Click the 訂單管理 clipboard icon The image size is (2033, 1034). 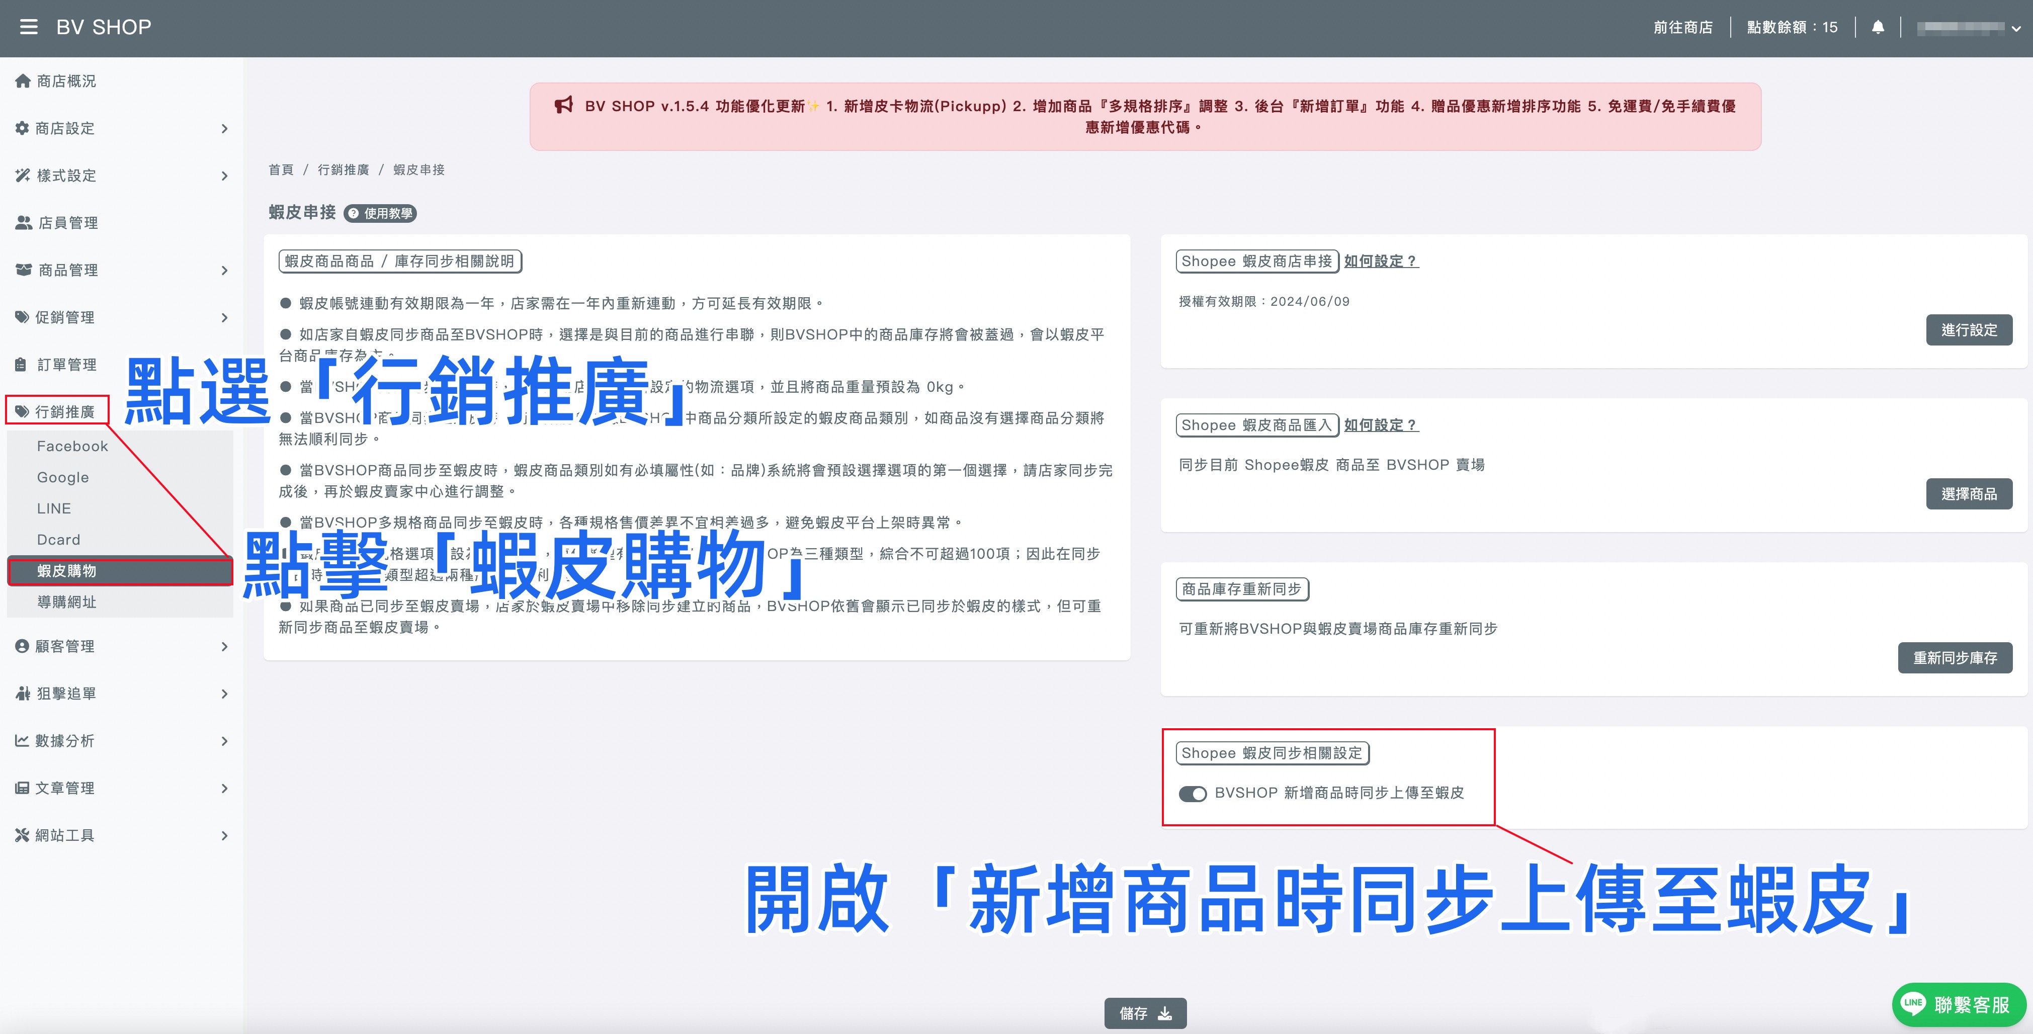21,365
